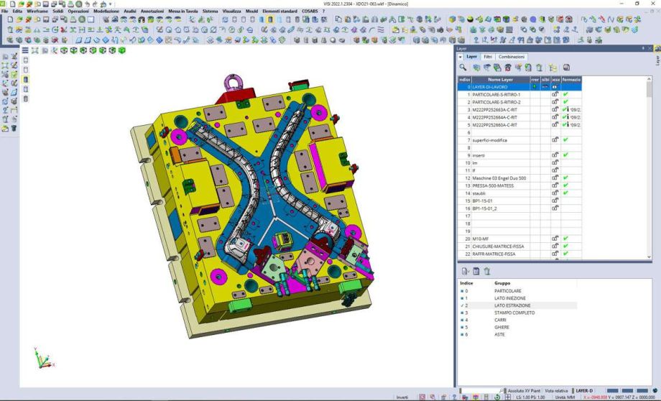Click the third blue swatch in status bar
661x401 pixels.
tap(642, 391)
